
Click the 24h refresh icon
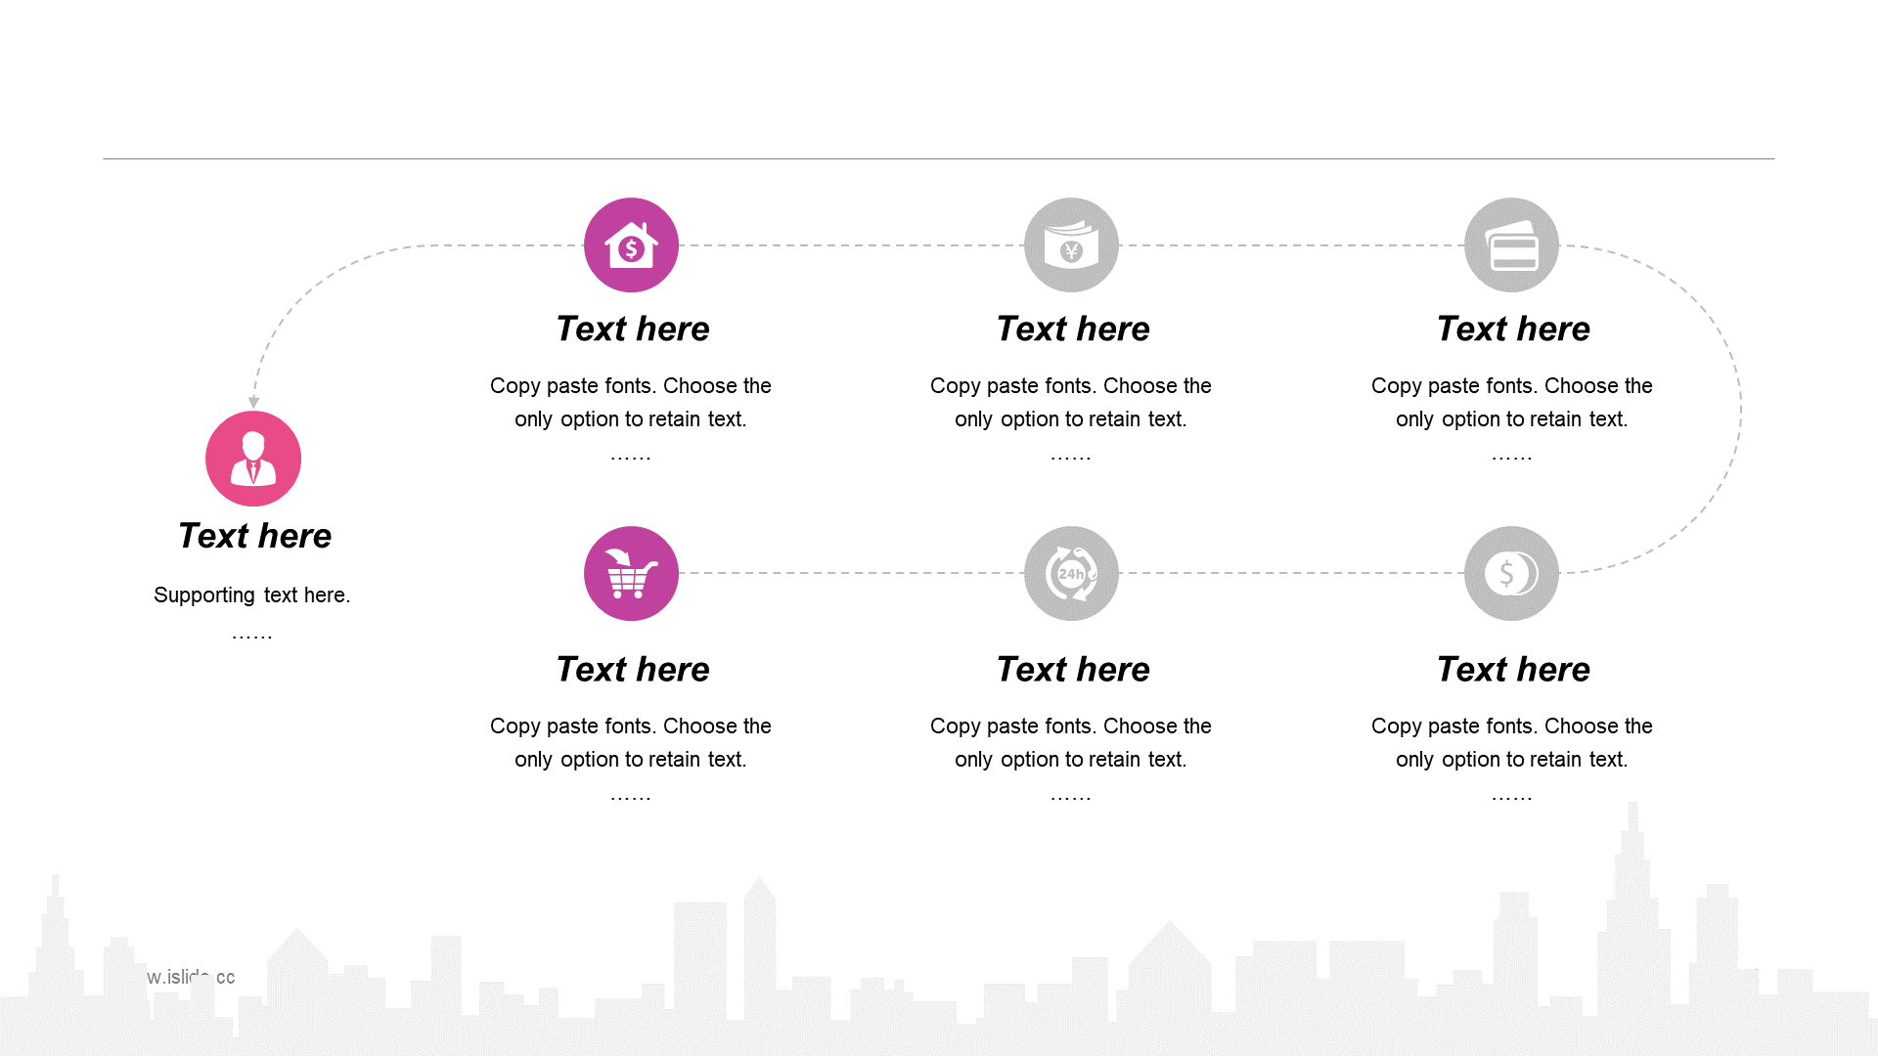tap(1071, 574)
